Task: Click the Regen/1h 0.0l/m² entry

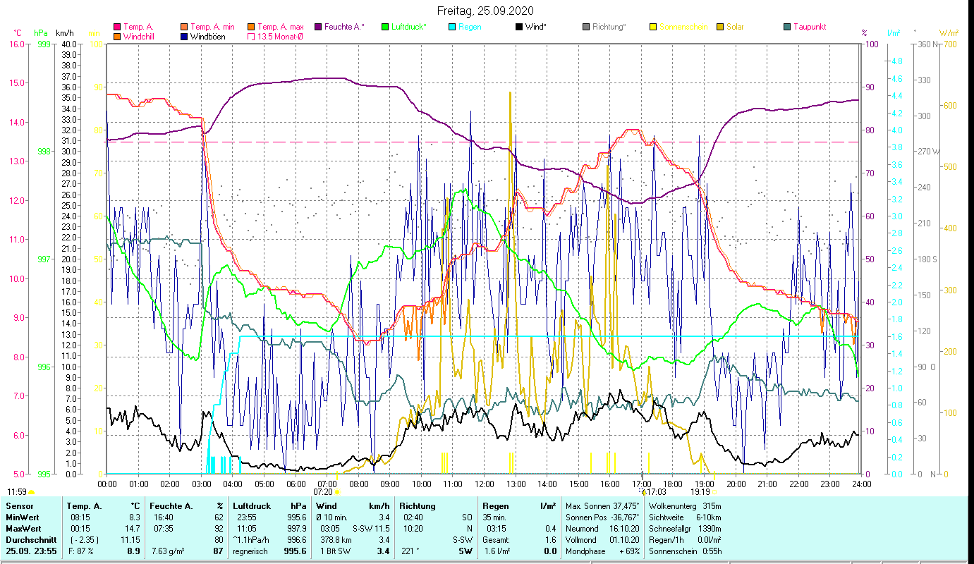Action: coord(684,540)
